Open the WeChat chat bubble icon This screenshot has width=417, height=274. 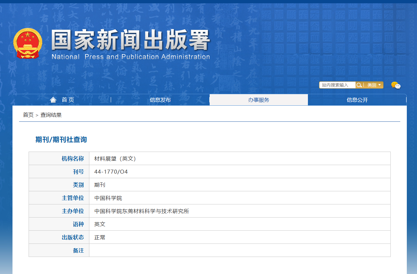[396, 85]
